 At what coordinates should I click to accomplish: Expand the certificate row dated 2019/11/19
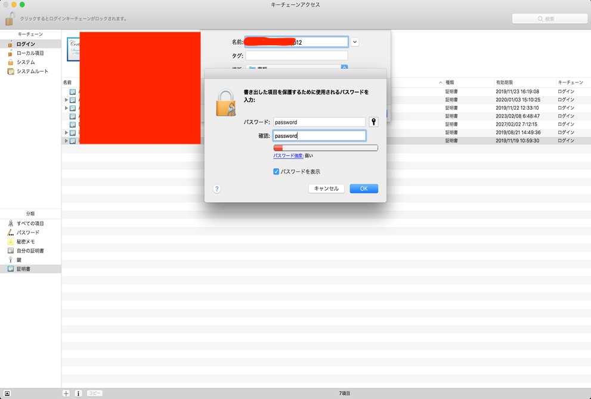click(66, 141)
